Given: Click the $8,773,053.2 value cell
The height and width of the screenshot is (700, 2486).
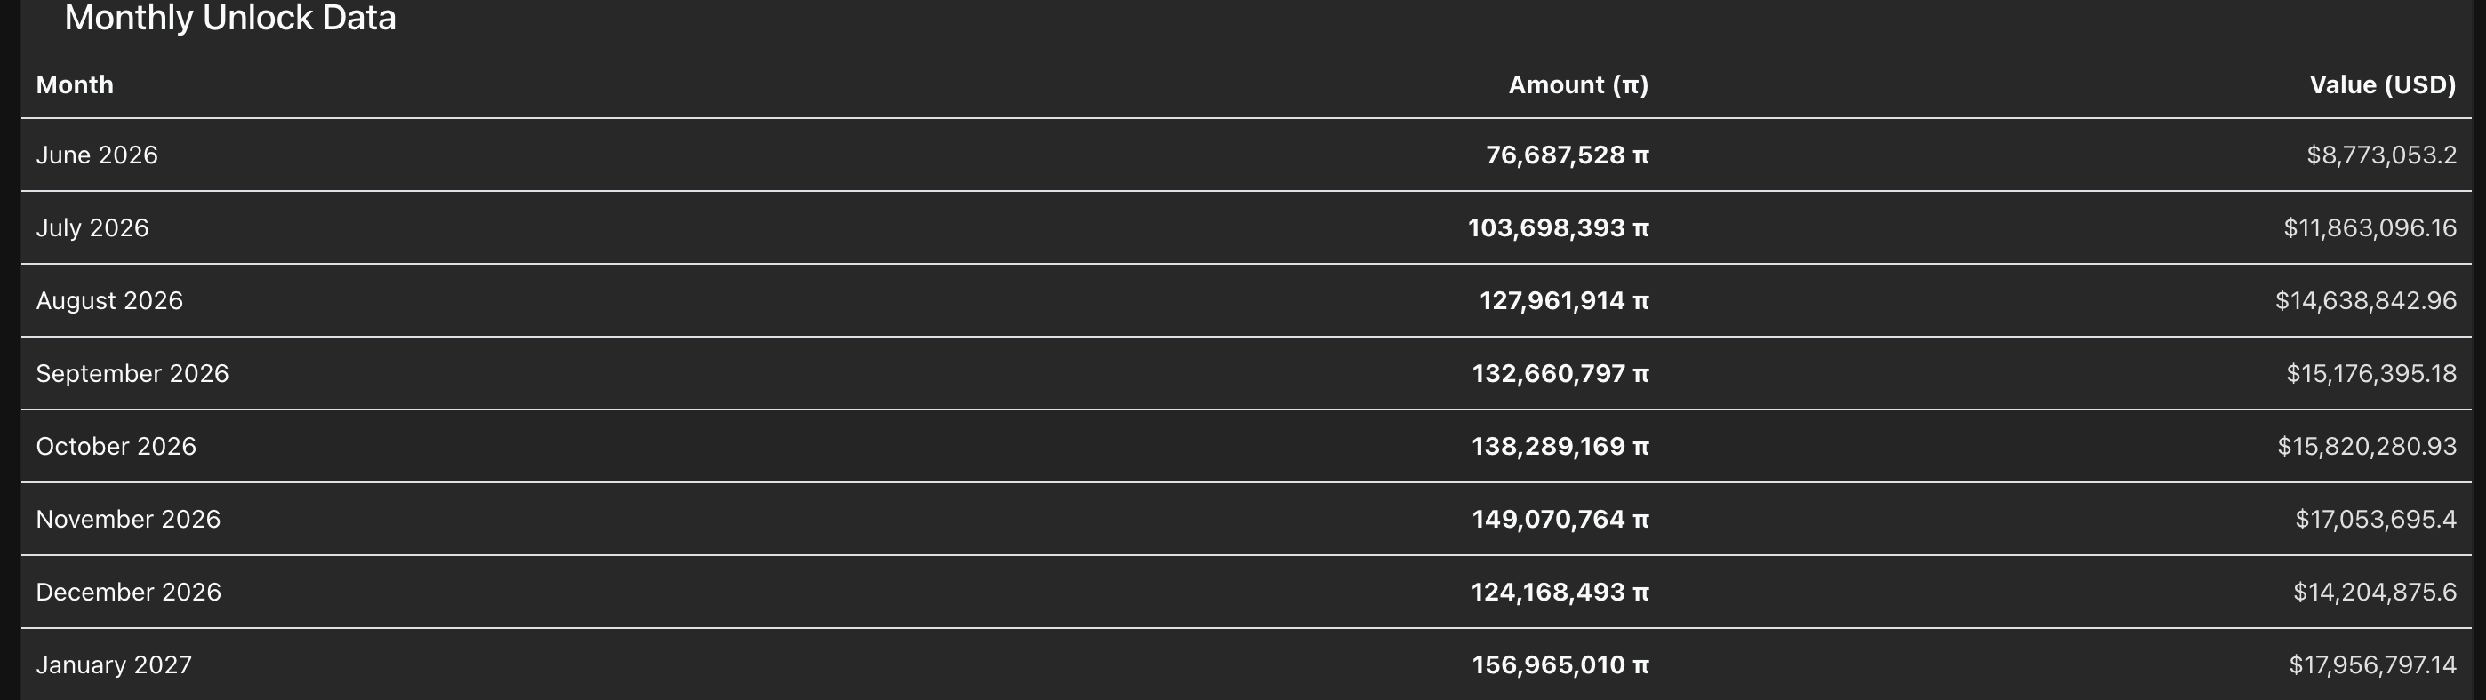Looking at the screenshot, I should pos(2382,155).
